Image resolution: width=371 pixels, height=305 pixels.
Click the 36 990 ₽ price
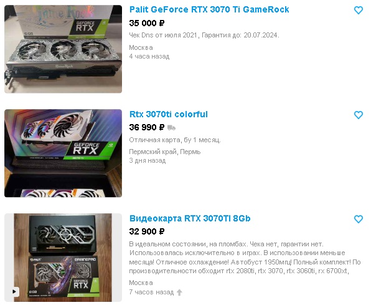(x=147, y=127)
